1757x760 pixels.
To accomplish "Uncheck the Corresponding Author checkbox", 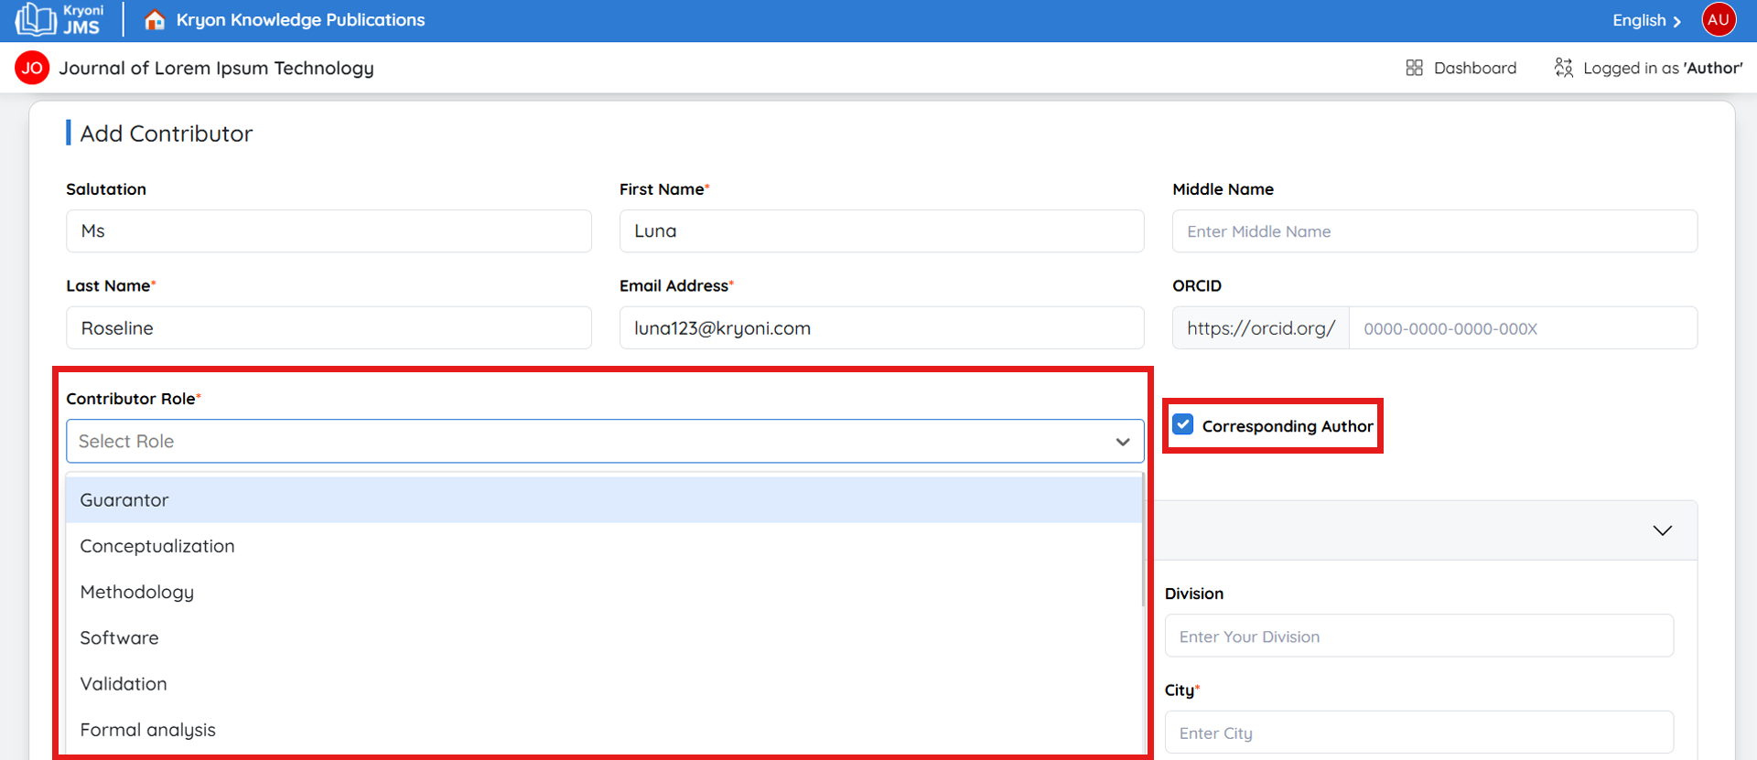I will coord(1183,424).
